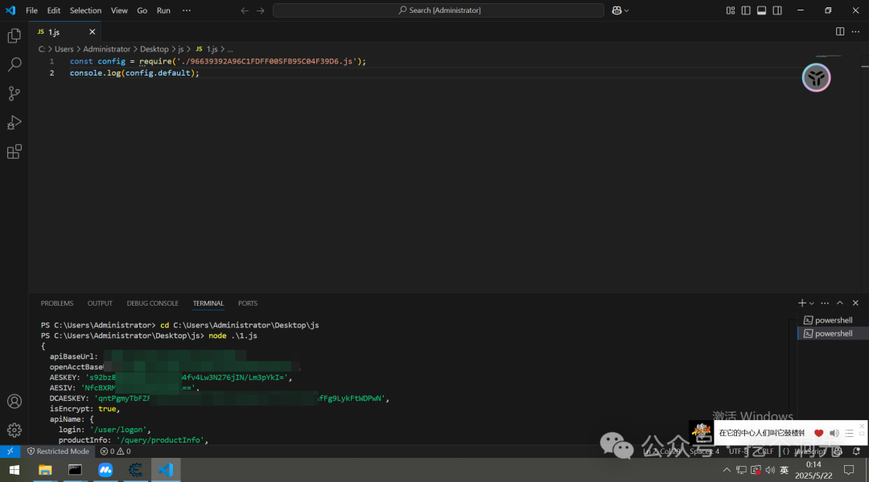Open the Copilot chat dropdown in title bar

point(620,10)
